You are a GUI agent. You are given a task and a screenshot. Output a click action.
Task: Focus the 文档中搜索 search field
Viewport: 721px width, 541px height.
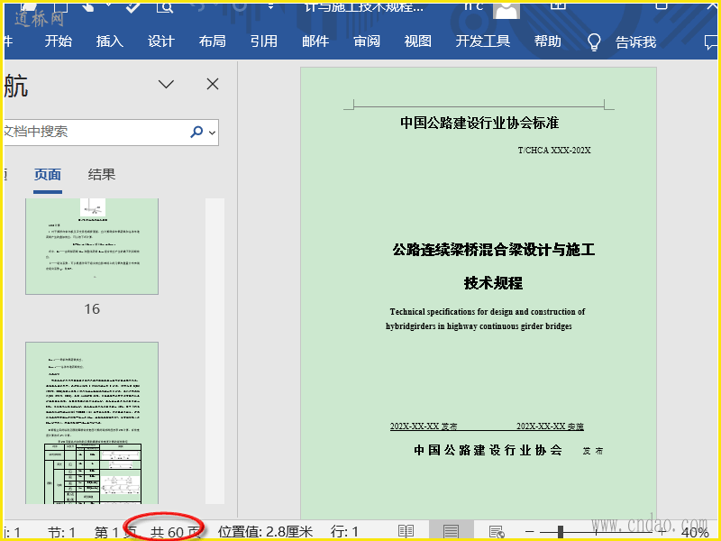pyautogui.click(x=95, y=132)
